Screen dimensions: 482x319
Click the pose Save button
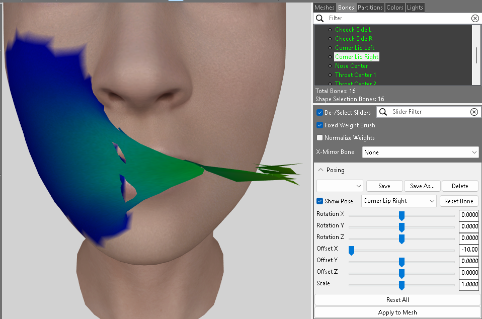(x=384, y=186)
